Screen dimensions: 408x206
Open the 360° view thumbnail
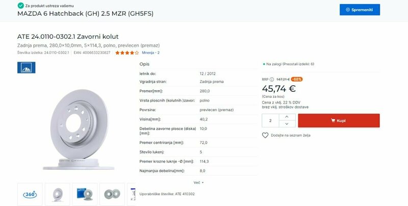click(x=30, y=194)
